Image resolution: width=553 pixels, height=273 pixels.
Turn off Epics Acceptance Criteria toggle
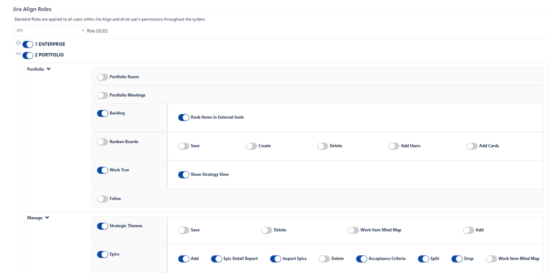point(361,259)
